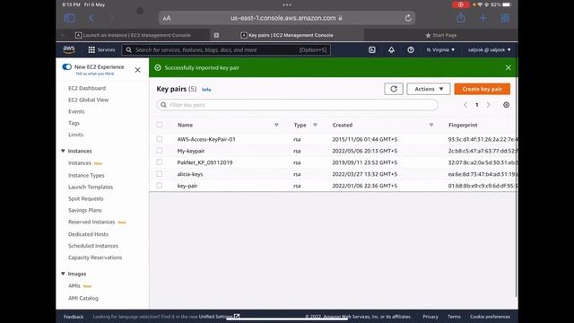Open EC2 Dashboard in sidebar

coord(87,88)
